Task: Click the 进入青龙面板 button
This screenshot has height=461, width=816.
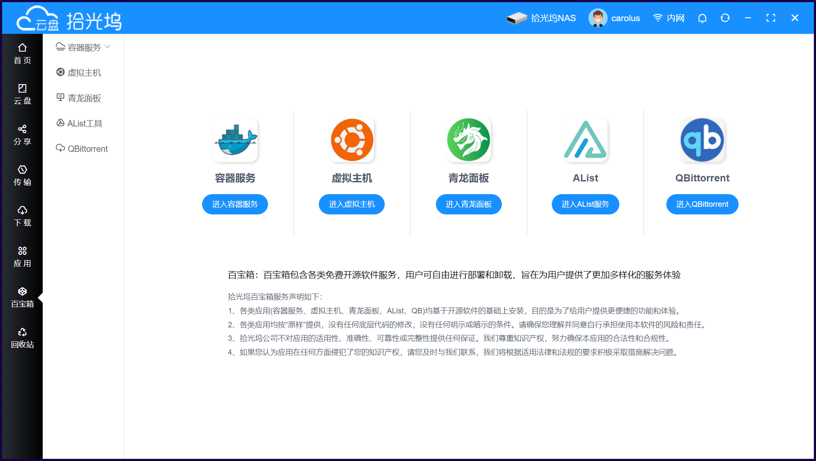Action: point(469,204)
